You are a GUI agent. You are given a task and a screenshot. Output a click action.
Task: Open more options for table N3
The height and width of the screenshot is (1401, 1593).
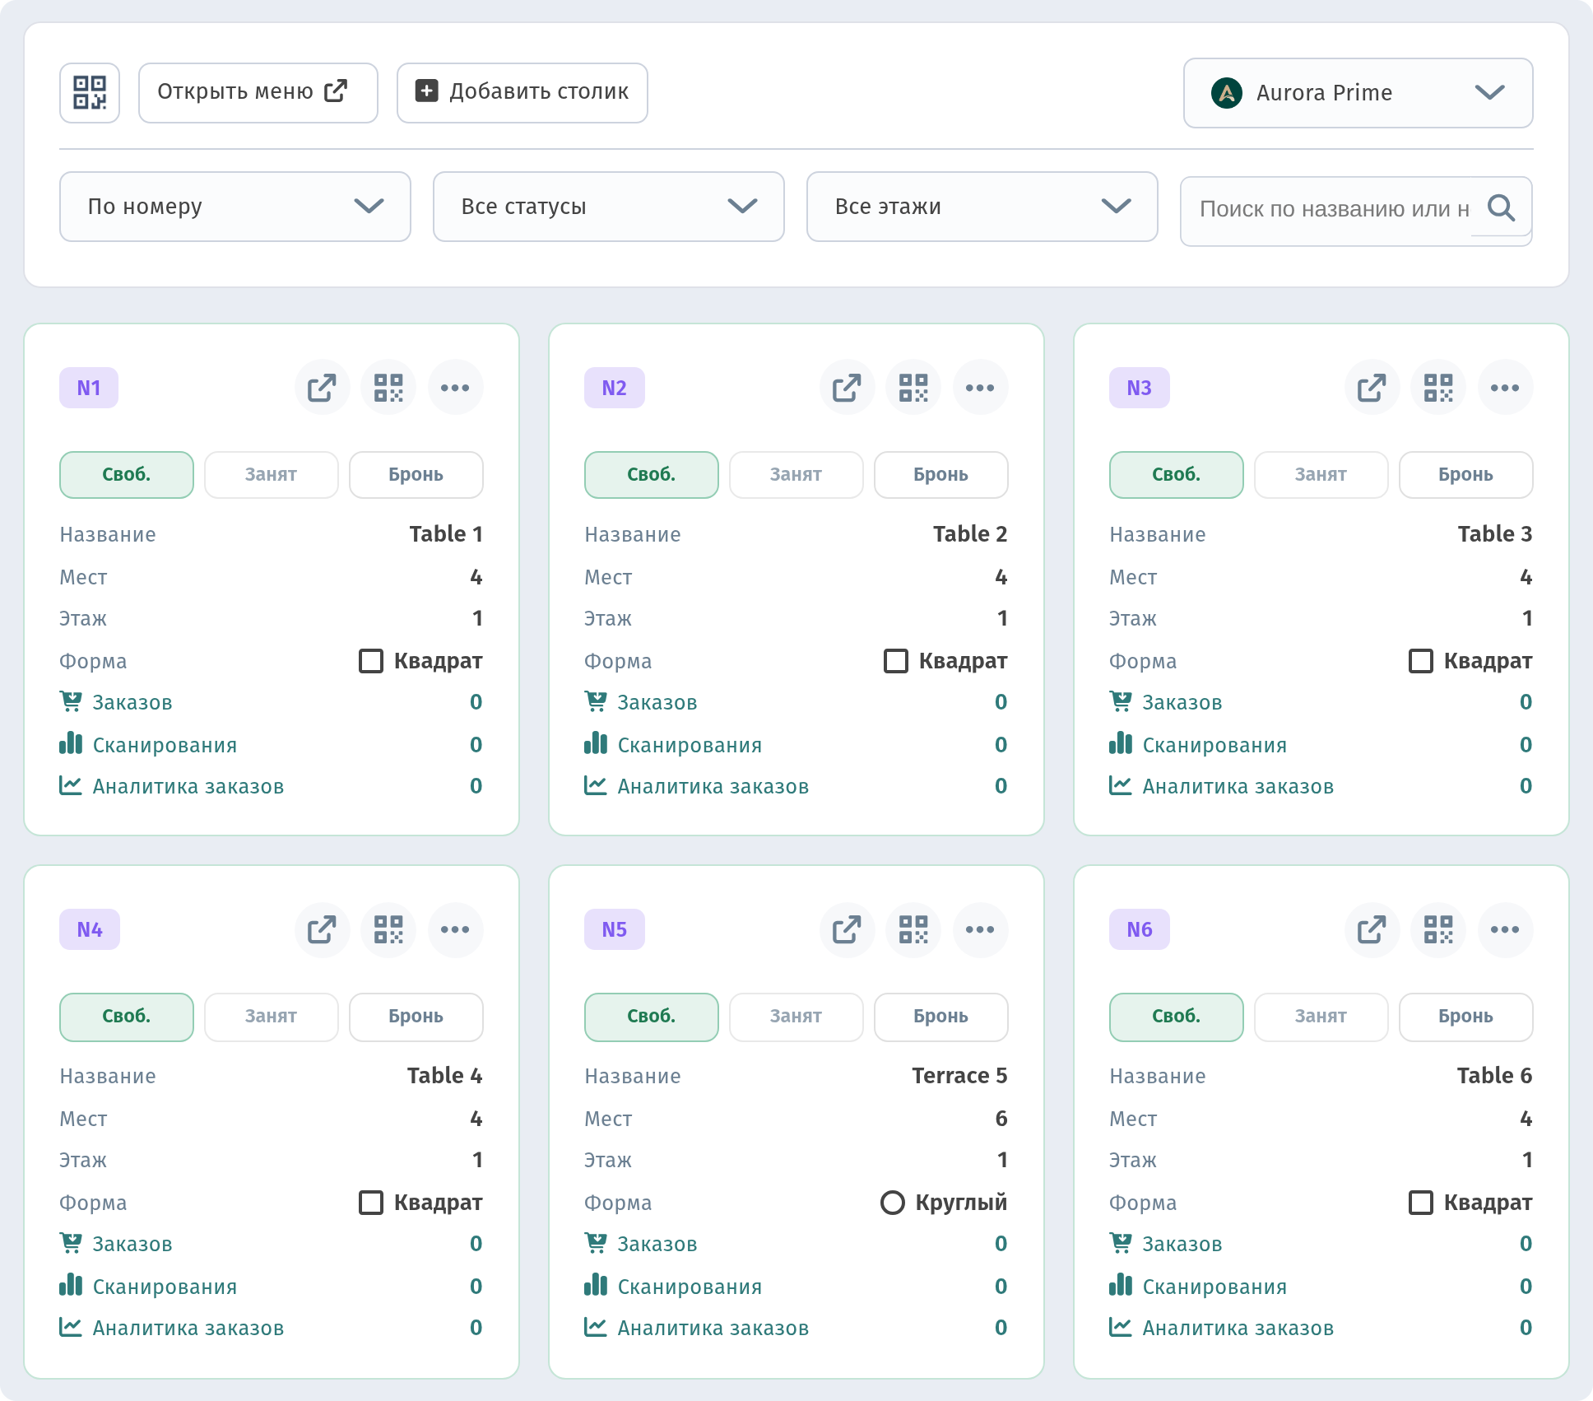pyautogui.click(x=1505, y=388)
